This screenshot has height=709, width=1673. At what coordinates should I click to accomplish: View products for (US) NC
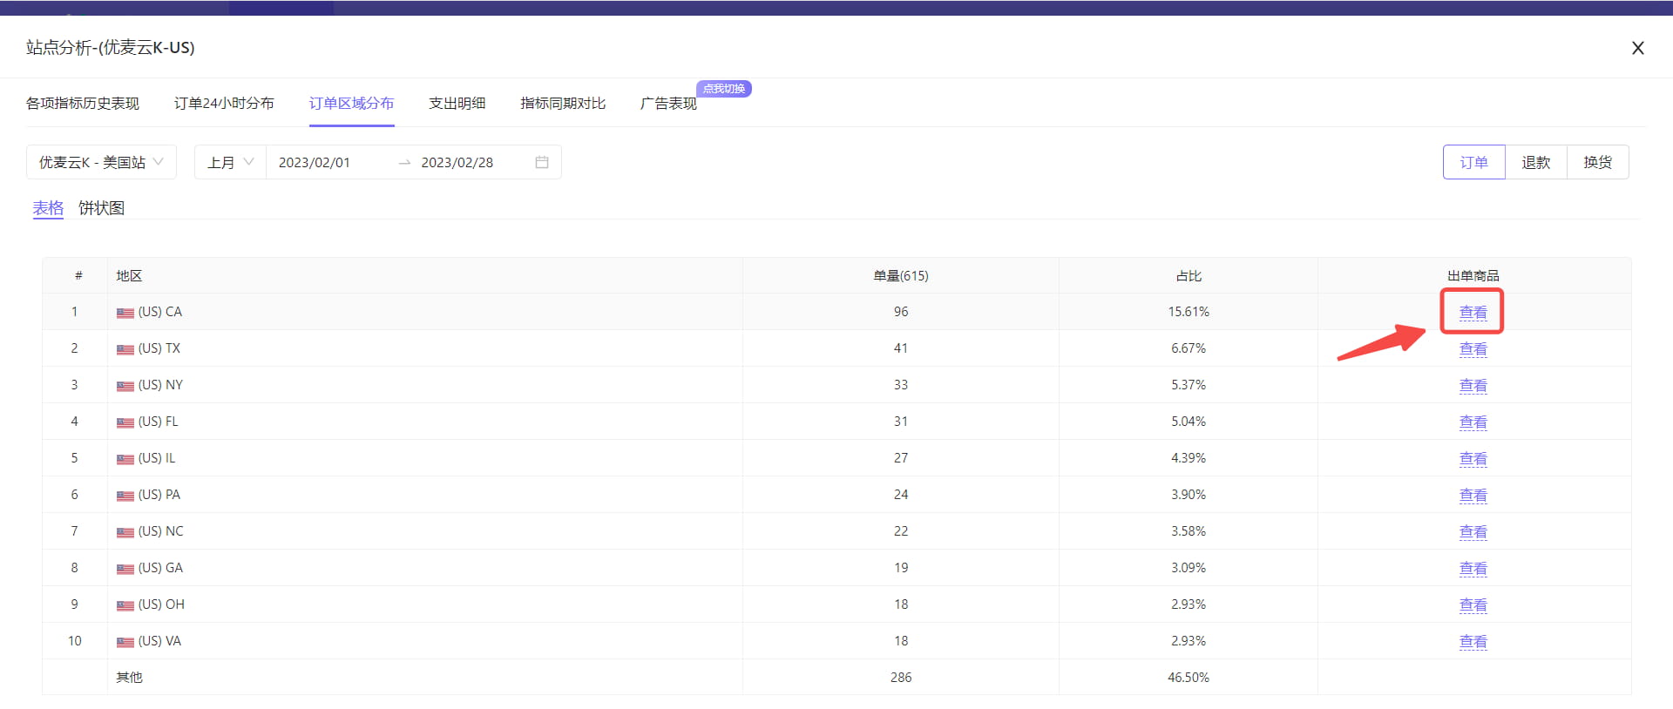coord(1473,531)
